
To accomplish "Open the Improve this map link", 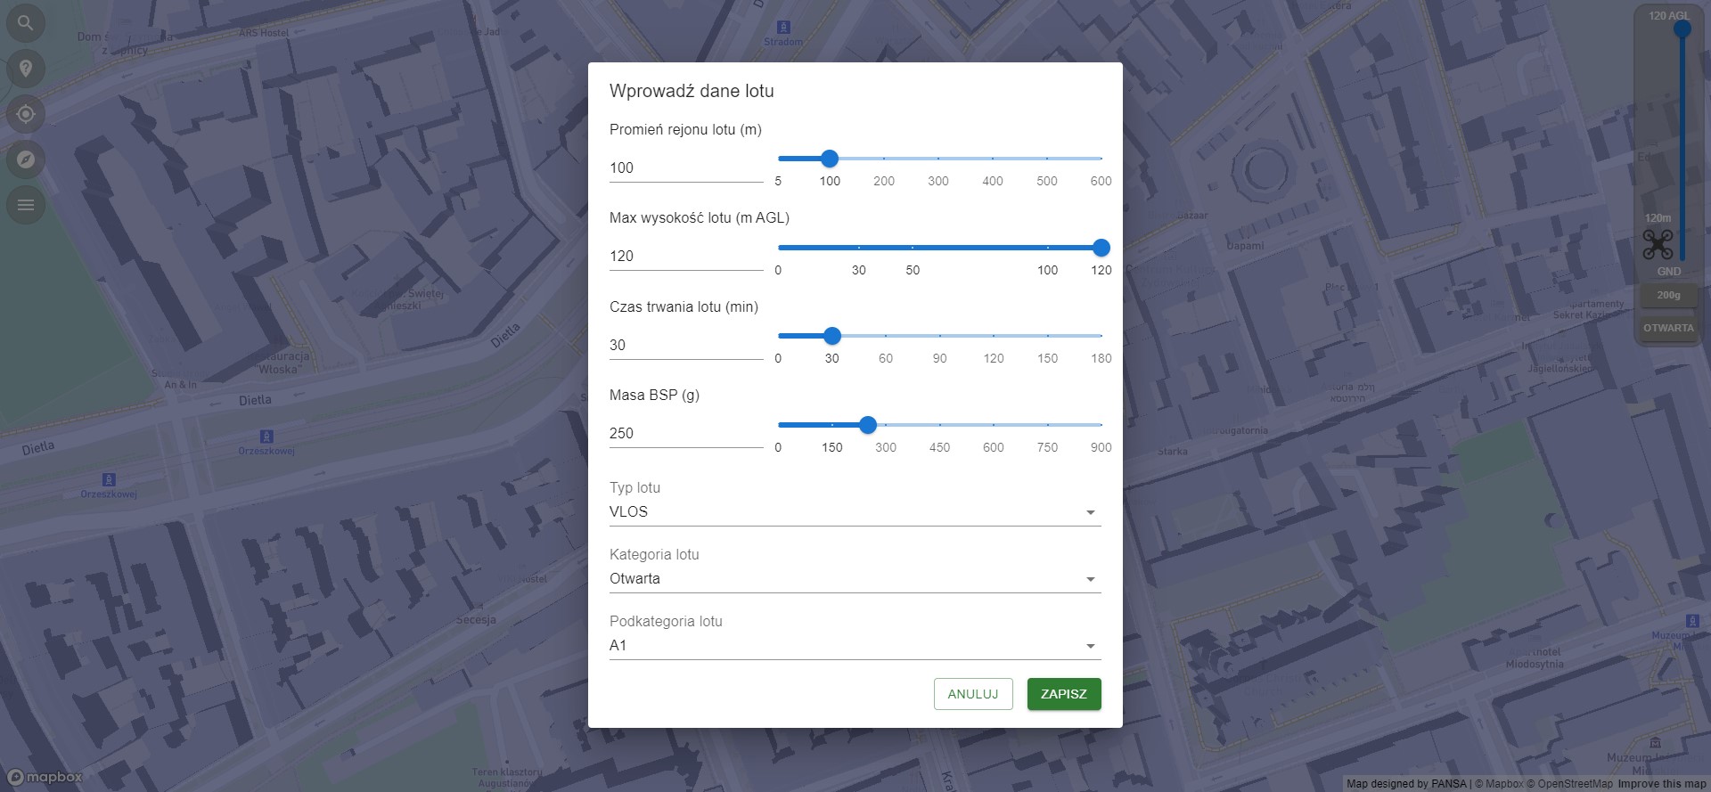I will [x=1662, y=784].
